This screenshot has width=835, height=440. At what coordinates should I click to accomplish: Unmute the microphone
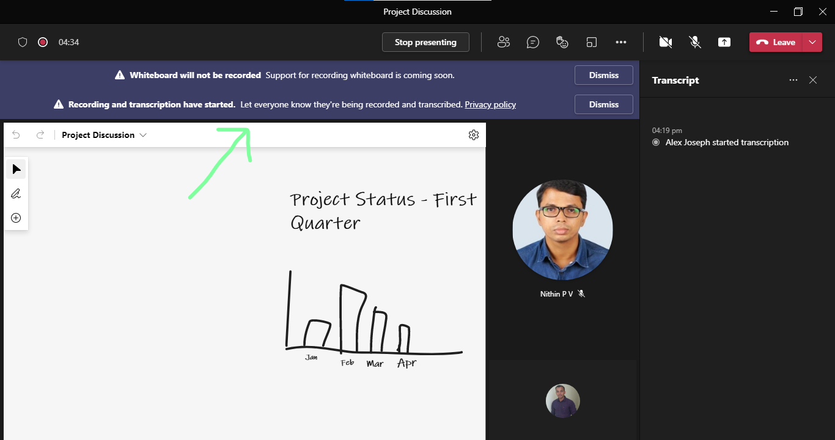(695, 42)
